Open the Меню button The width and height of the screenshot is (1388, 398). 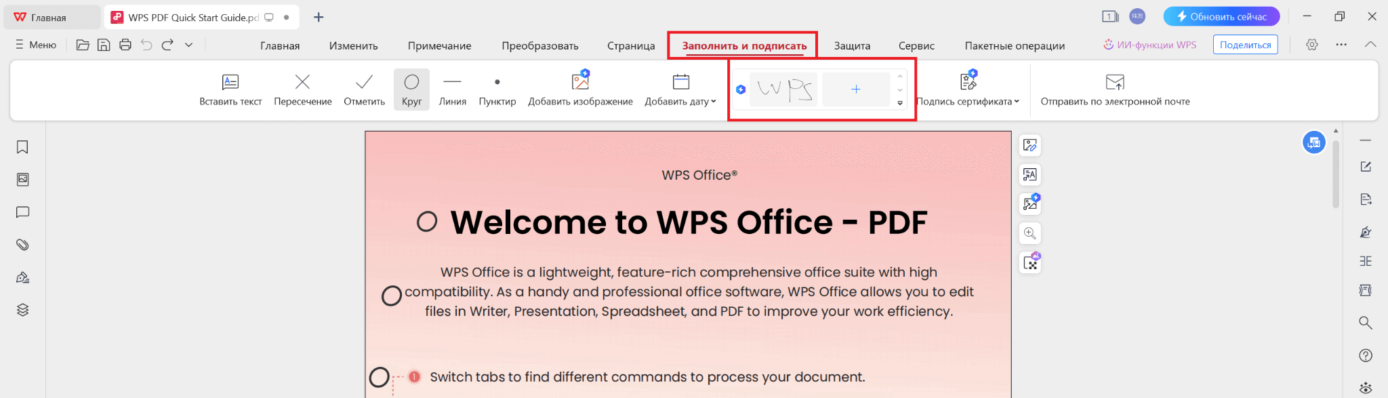[x=36, y=45]
